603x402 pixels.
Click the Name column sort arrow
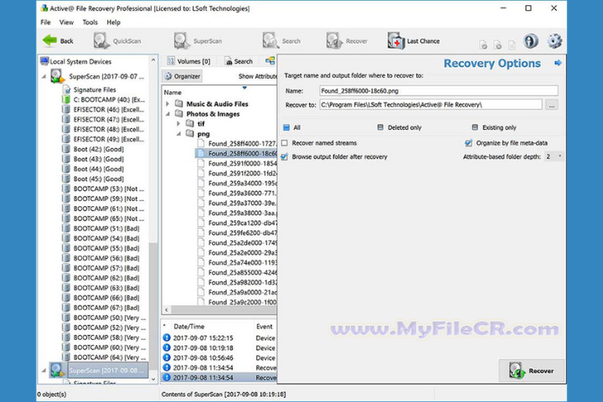(x=245, y=88)
